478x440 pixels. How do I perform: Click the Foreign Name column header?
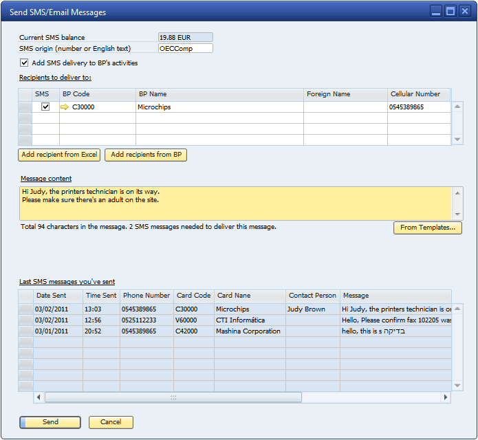345,94
